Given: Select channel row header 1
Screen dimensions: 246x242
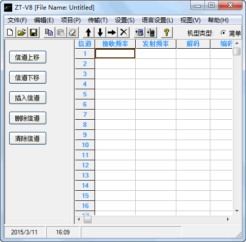Looking at the screenshot, I should click(85, 54).
